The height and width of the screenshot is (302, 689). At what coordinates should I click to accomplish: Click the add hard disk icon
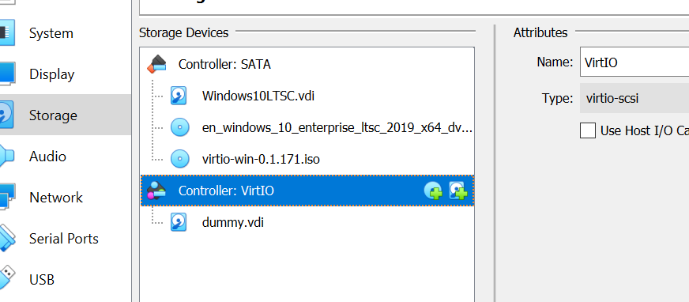pos(457,191)
